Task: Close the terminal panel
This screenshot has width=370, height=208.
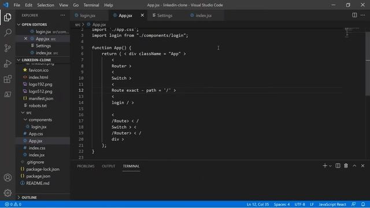Action: pos(362,166)
